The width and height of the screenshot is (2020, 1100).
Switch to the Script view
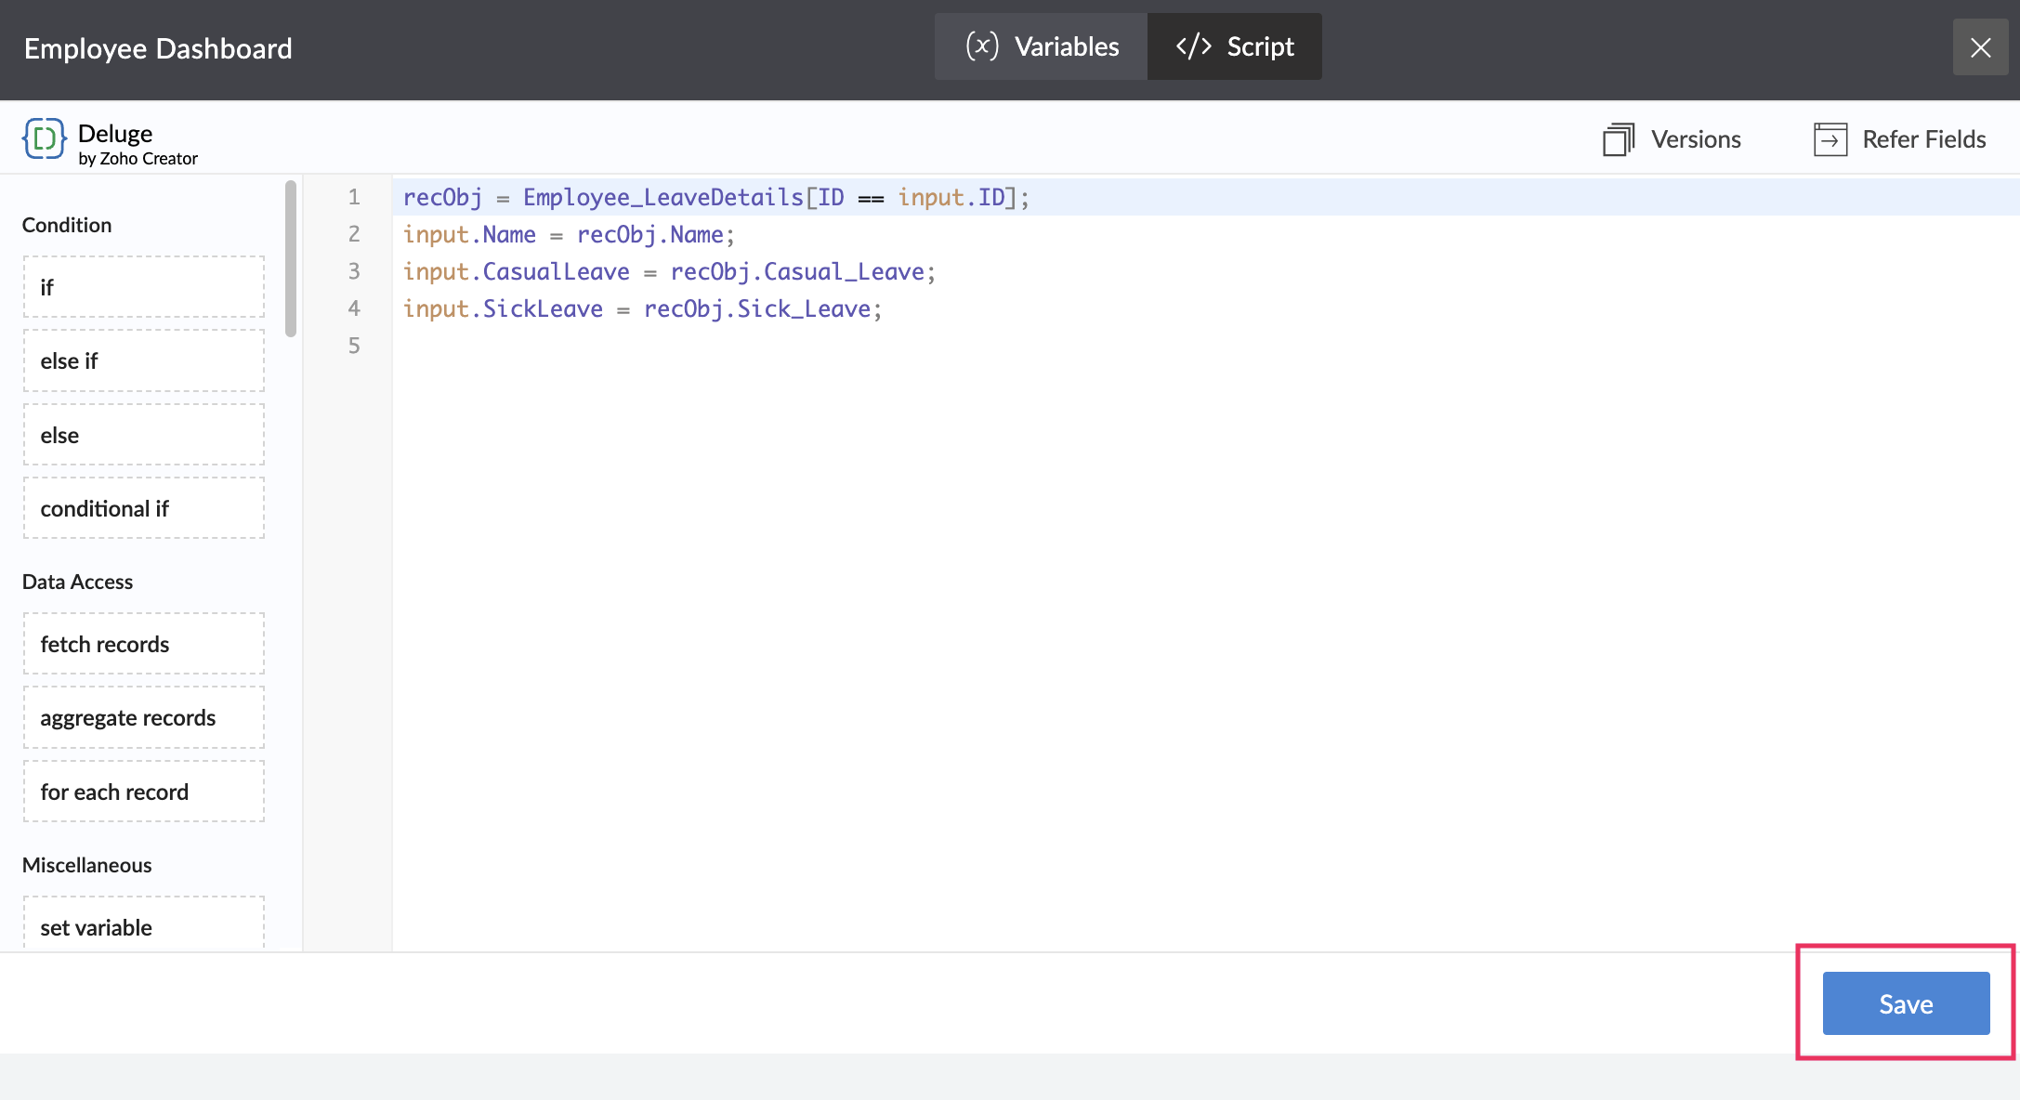[x=1234, y=46]
